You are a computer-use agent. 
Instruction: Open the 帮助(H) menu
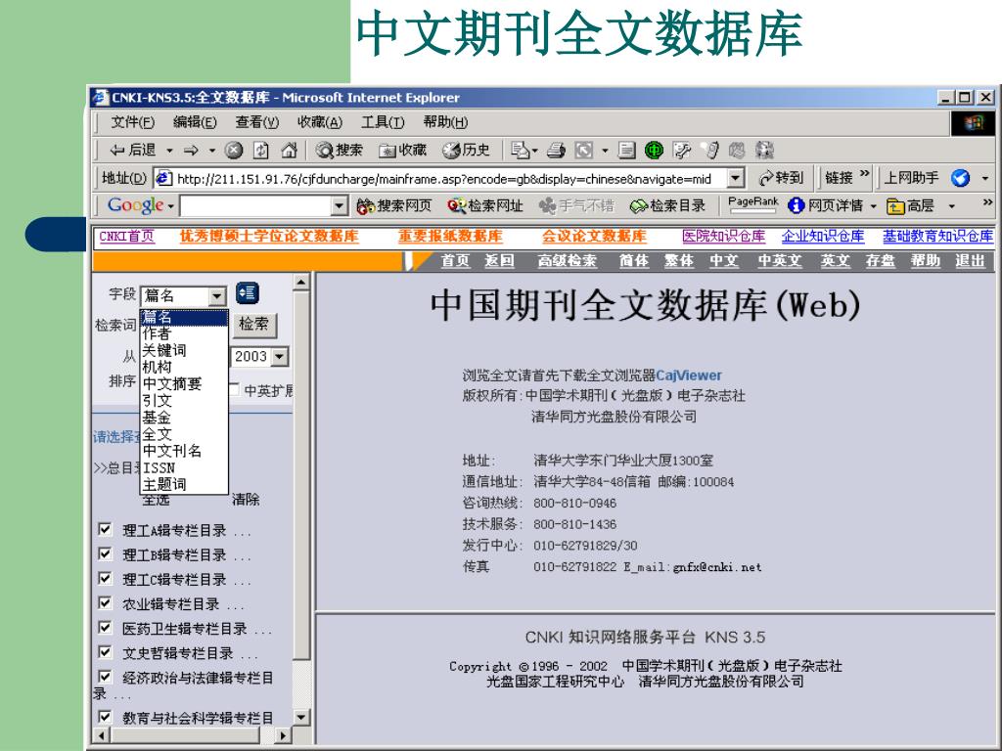tap(445, 122)
